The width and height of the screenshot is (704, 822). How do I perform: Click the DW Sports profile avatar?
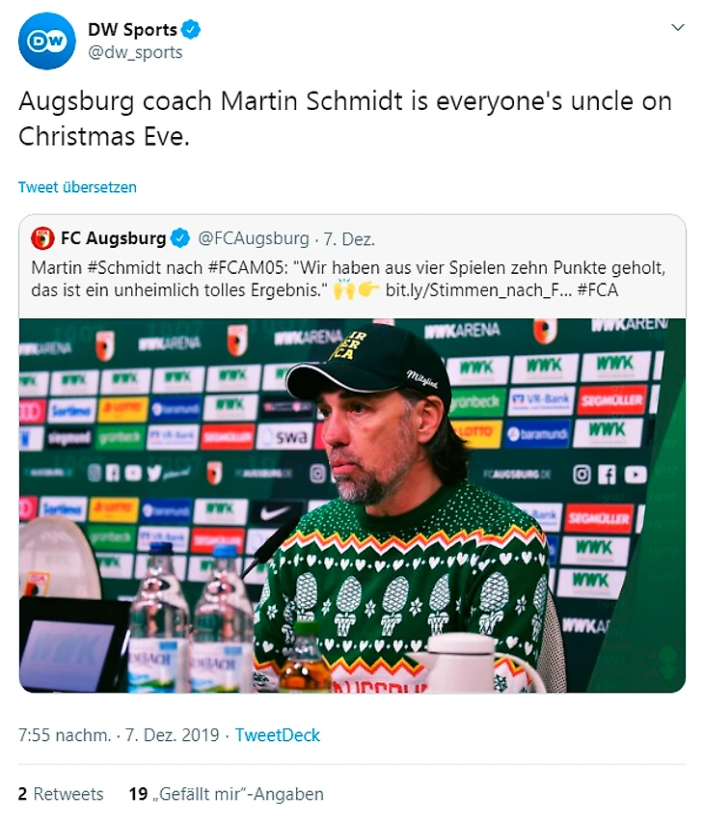tap(46, 41)
